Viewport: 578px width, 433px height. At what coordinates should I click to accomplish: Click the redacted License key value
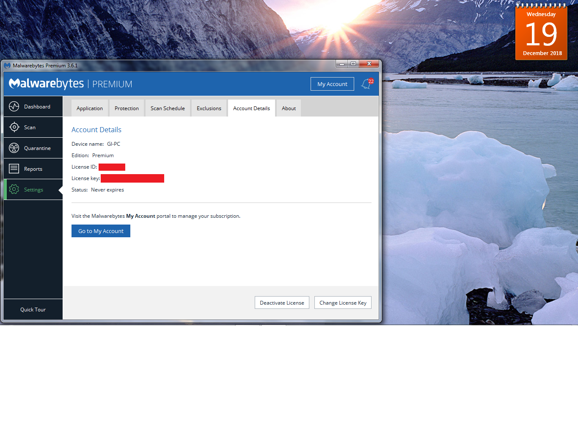132,178
